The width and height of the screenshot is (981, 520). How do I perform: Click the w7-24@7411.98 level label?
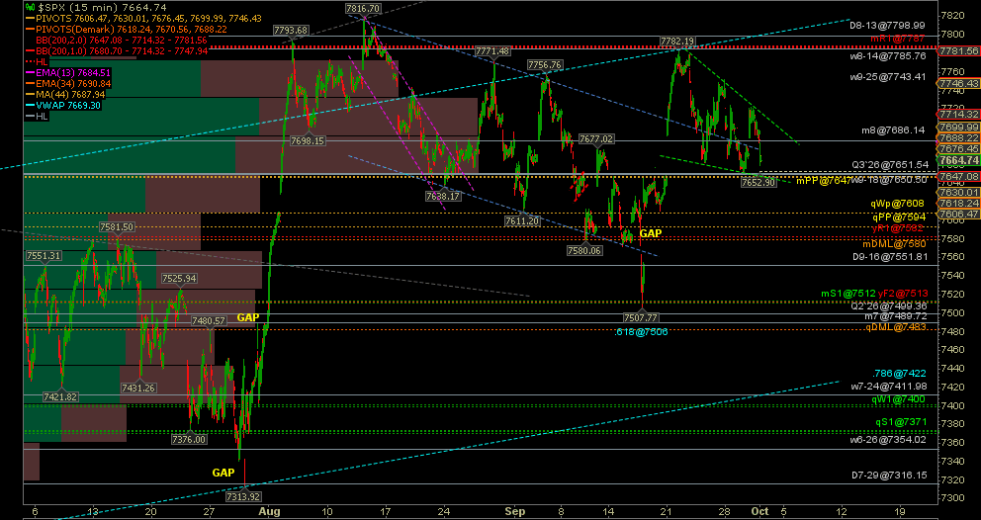888,386
